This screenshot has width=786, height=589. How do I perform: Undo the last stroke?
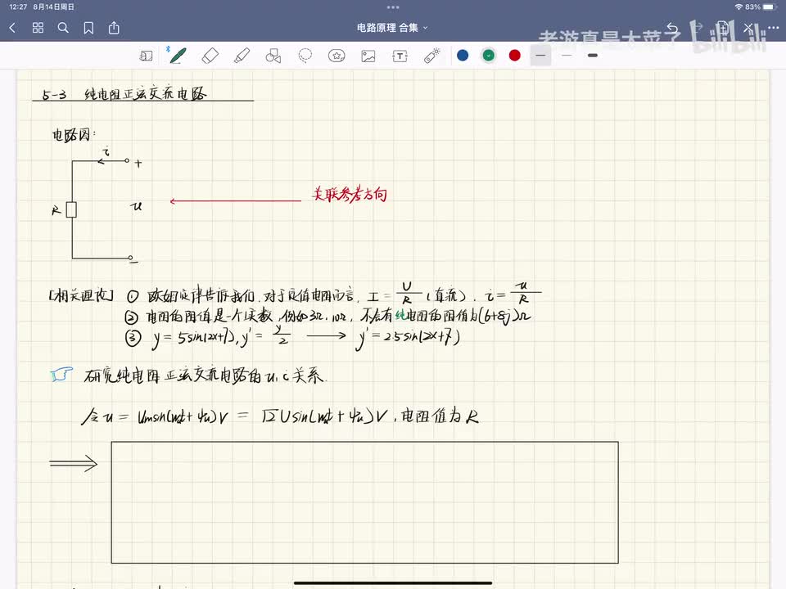coord(672,28)
